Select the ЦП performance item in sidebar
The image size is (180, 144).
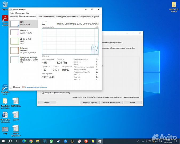(23, 24)
